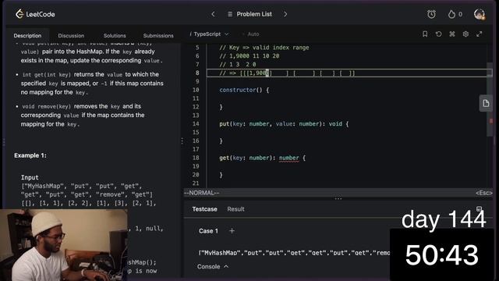
Task: Start the timer alarm clock icon
Action: tap(431, 14)
